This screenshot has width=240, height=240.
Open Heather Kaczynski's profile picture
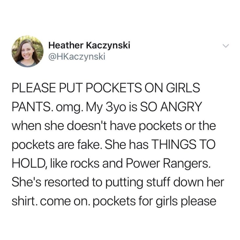[28, 51]
